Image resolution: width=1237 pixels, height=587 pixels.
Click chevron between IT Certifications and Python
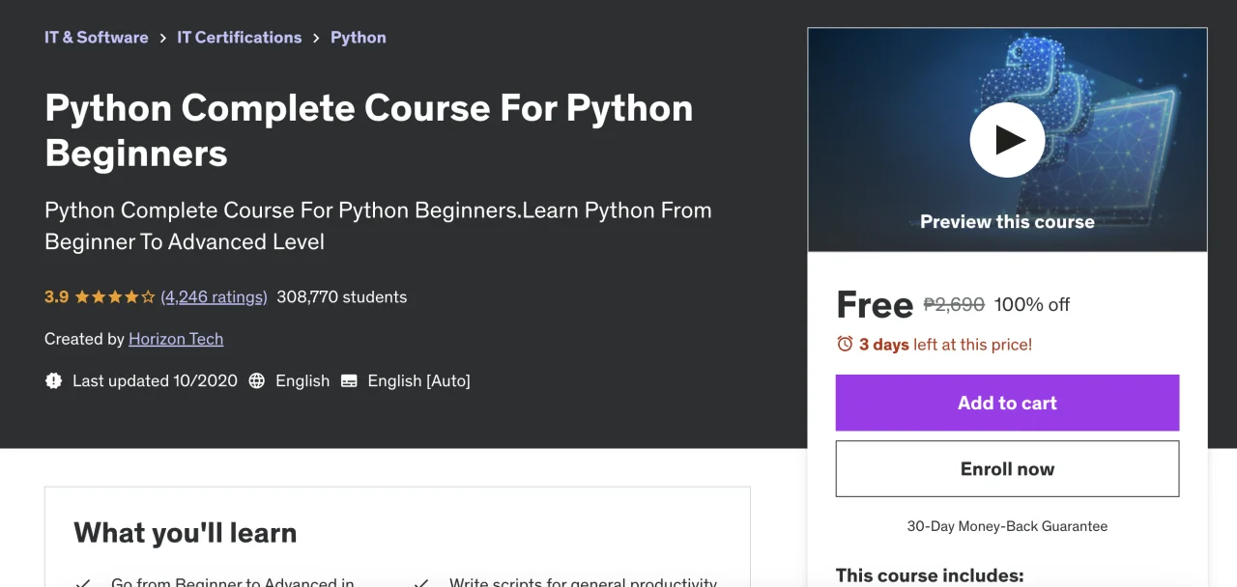pos(316,39)
